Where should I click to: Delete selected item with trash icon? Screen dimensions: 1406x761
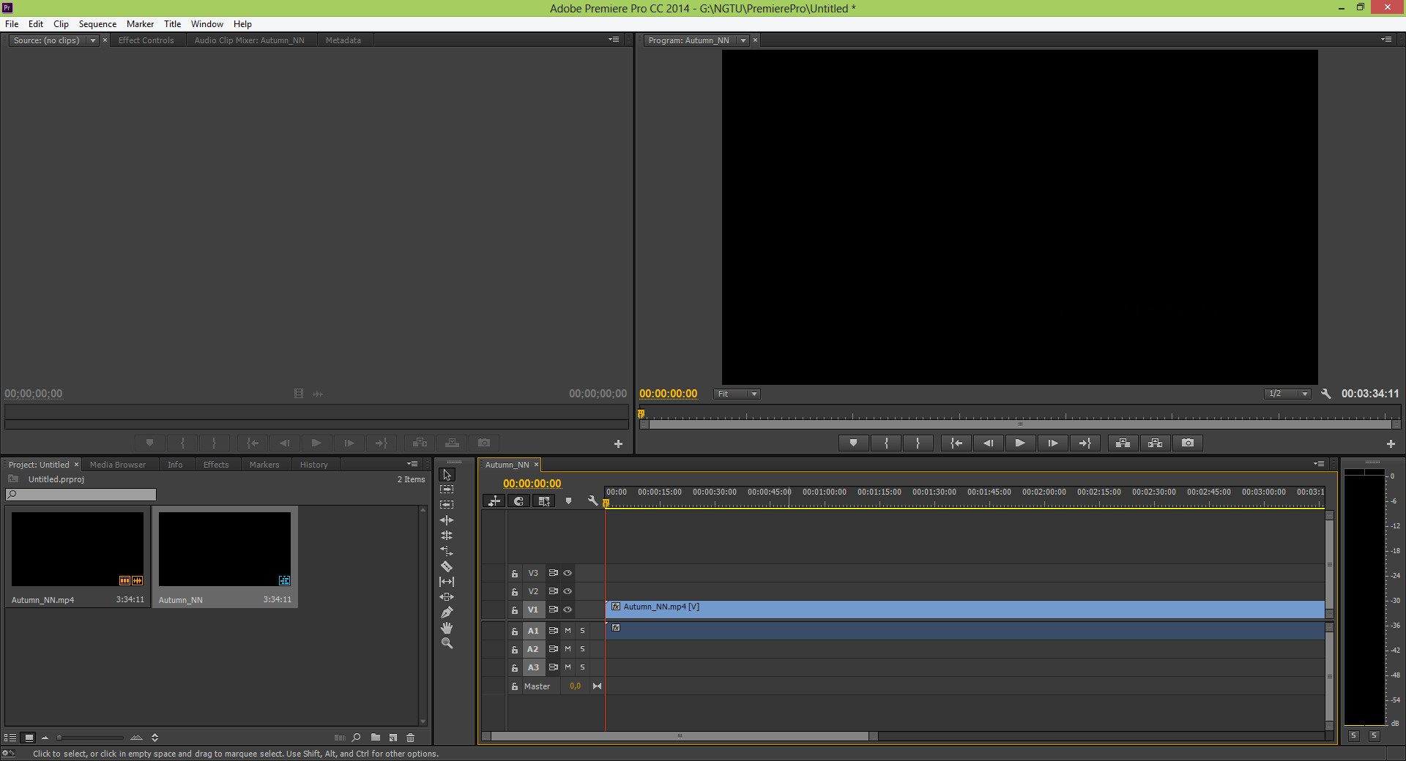411,738
